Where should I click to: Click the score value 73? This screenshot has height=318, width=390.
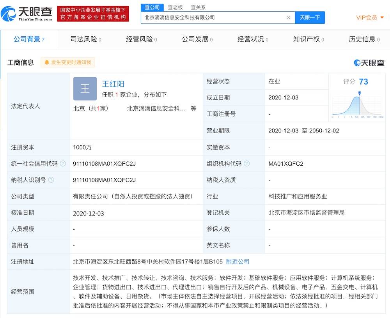(363, 82)
